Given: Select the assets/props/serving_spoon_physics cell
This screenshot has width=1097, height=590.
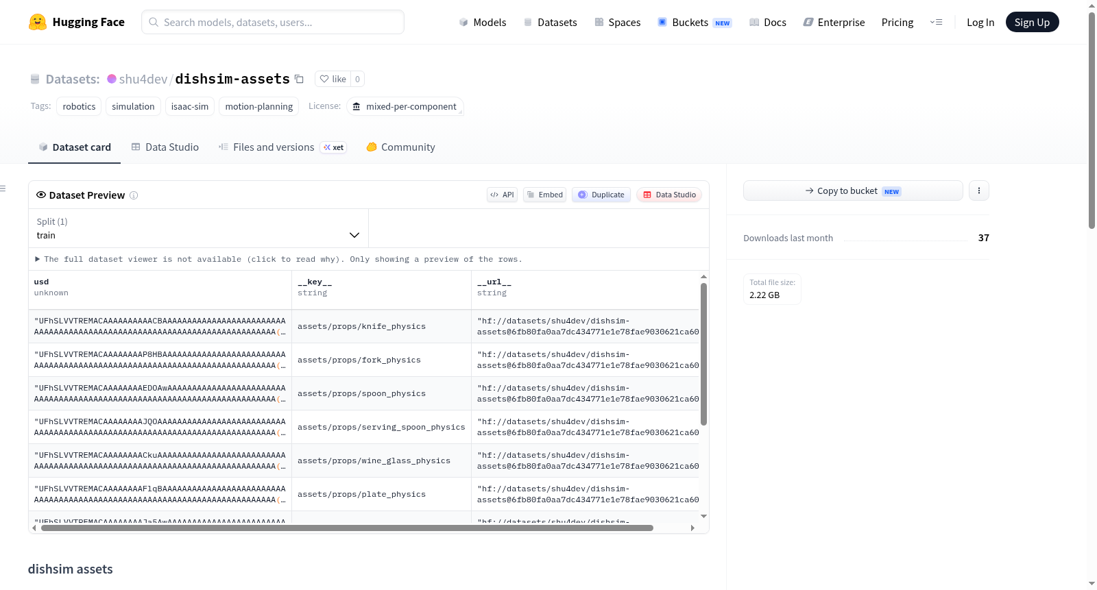Looking at the screenshot, I should click(382, 427).
